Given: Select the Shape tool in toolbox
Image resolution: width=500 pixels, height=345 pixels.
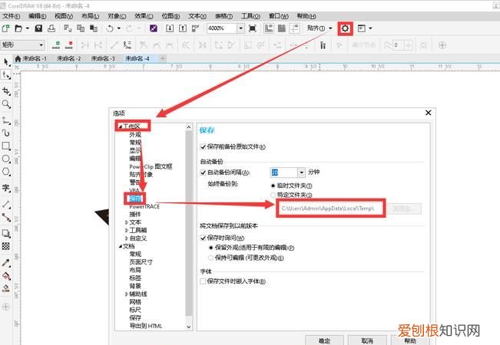Looking at the screenshot, I should [6, 75].
